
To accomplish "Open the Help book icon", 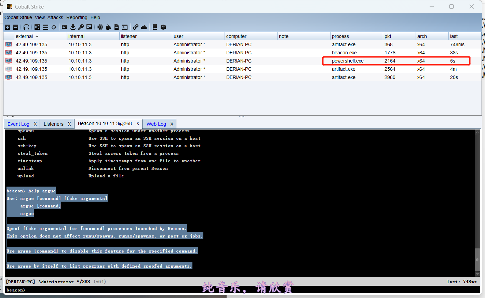I will point(155,27).
